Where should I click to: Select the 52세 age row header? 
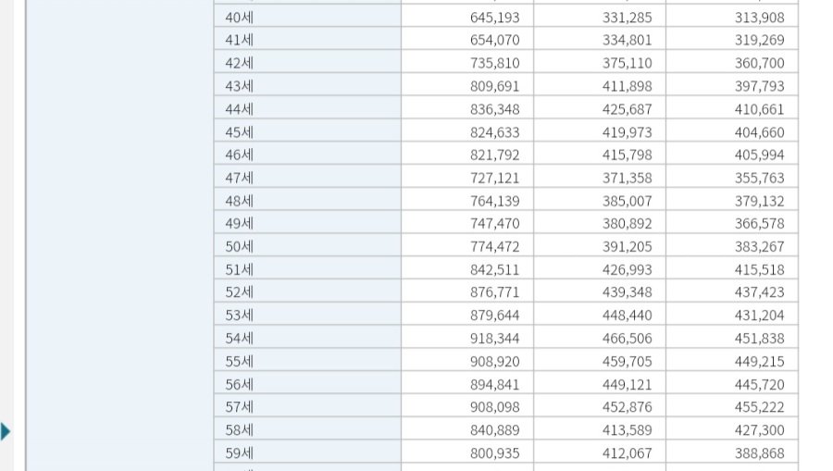tap(240, 292)
